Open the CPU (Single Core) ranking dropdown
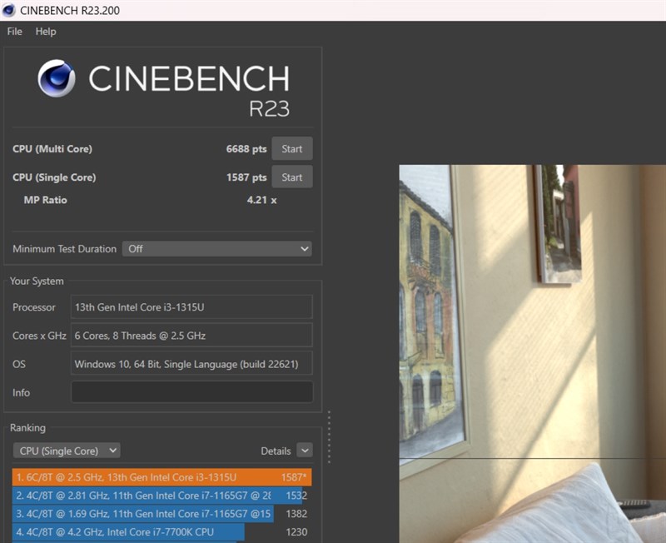The height and width of the screenshot is (543, 666). (67, 451)
